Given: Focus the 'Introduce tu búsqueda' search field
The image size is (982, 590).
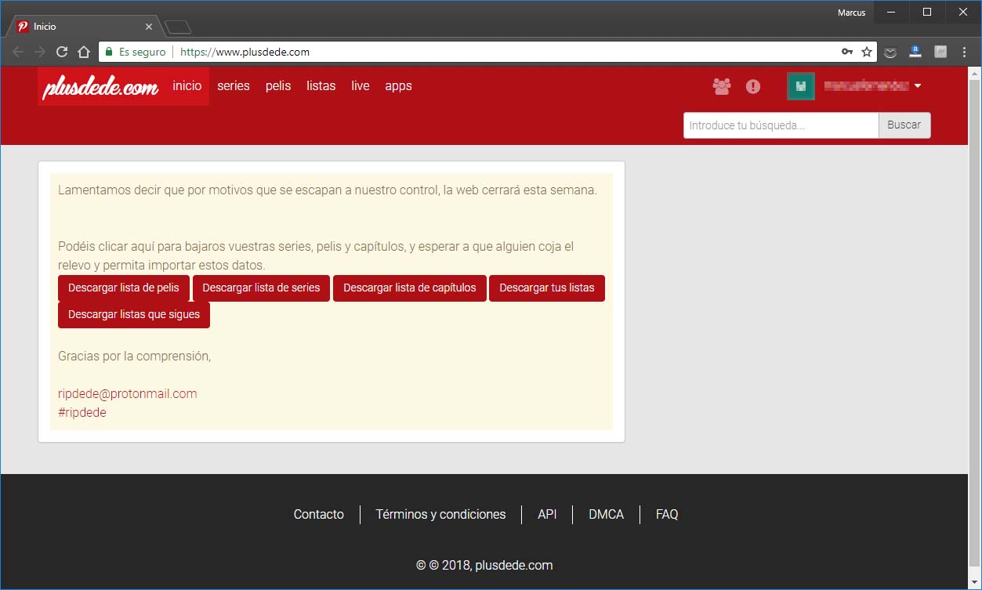Looking at the screenshot, I should tap(781, 125).
